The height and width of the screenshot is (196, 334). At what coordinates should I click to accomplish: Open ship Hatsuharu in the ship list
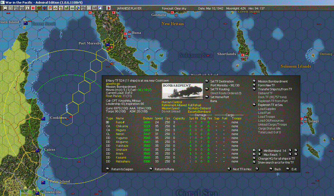click(x=123, y=161)
